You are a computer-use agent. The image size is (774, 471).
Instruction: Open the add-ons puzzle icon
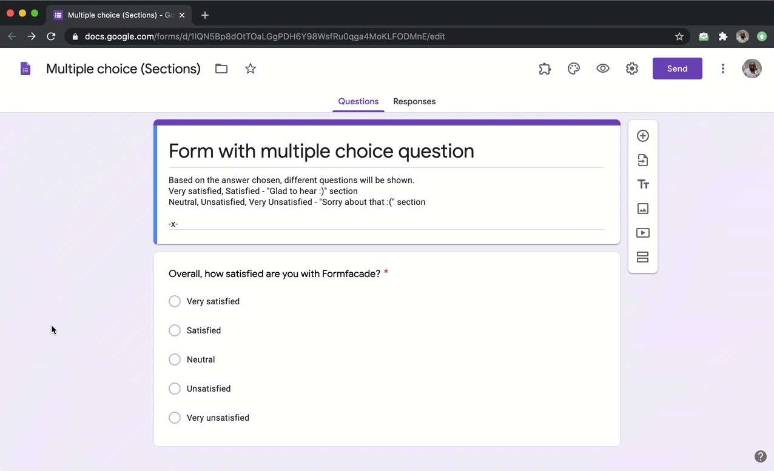[x=545, y=68]
